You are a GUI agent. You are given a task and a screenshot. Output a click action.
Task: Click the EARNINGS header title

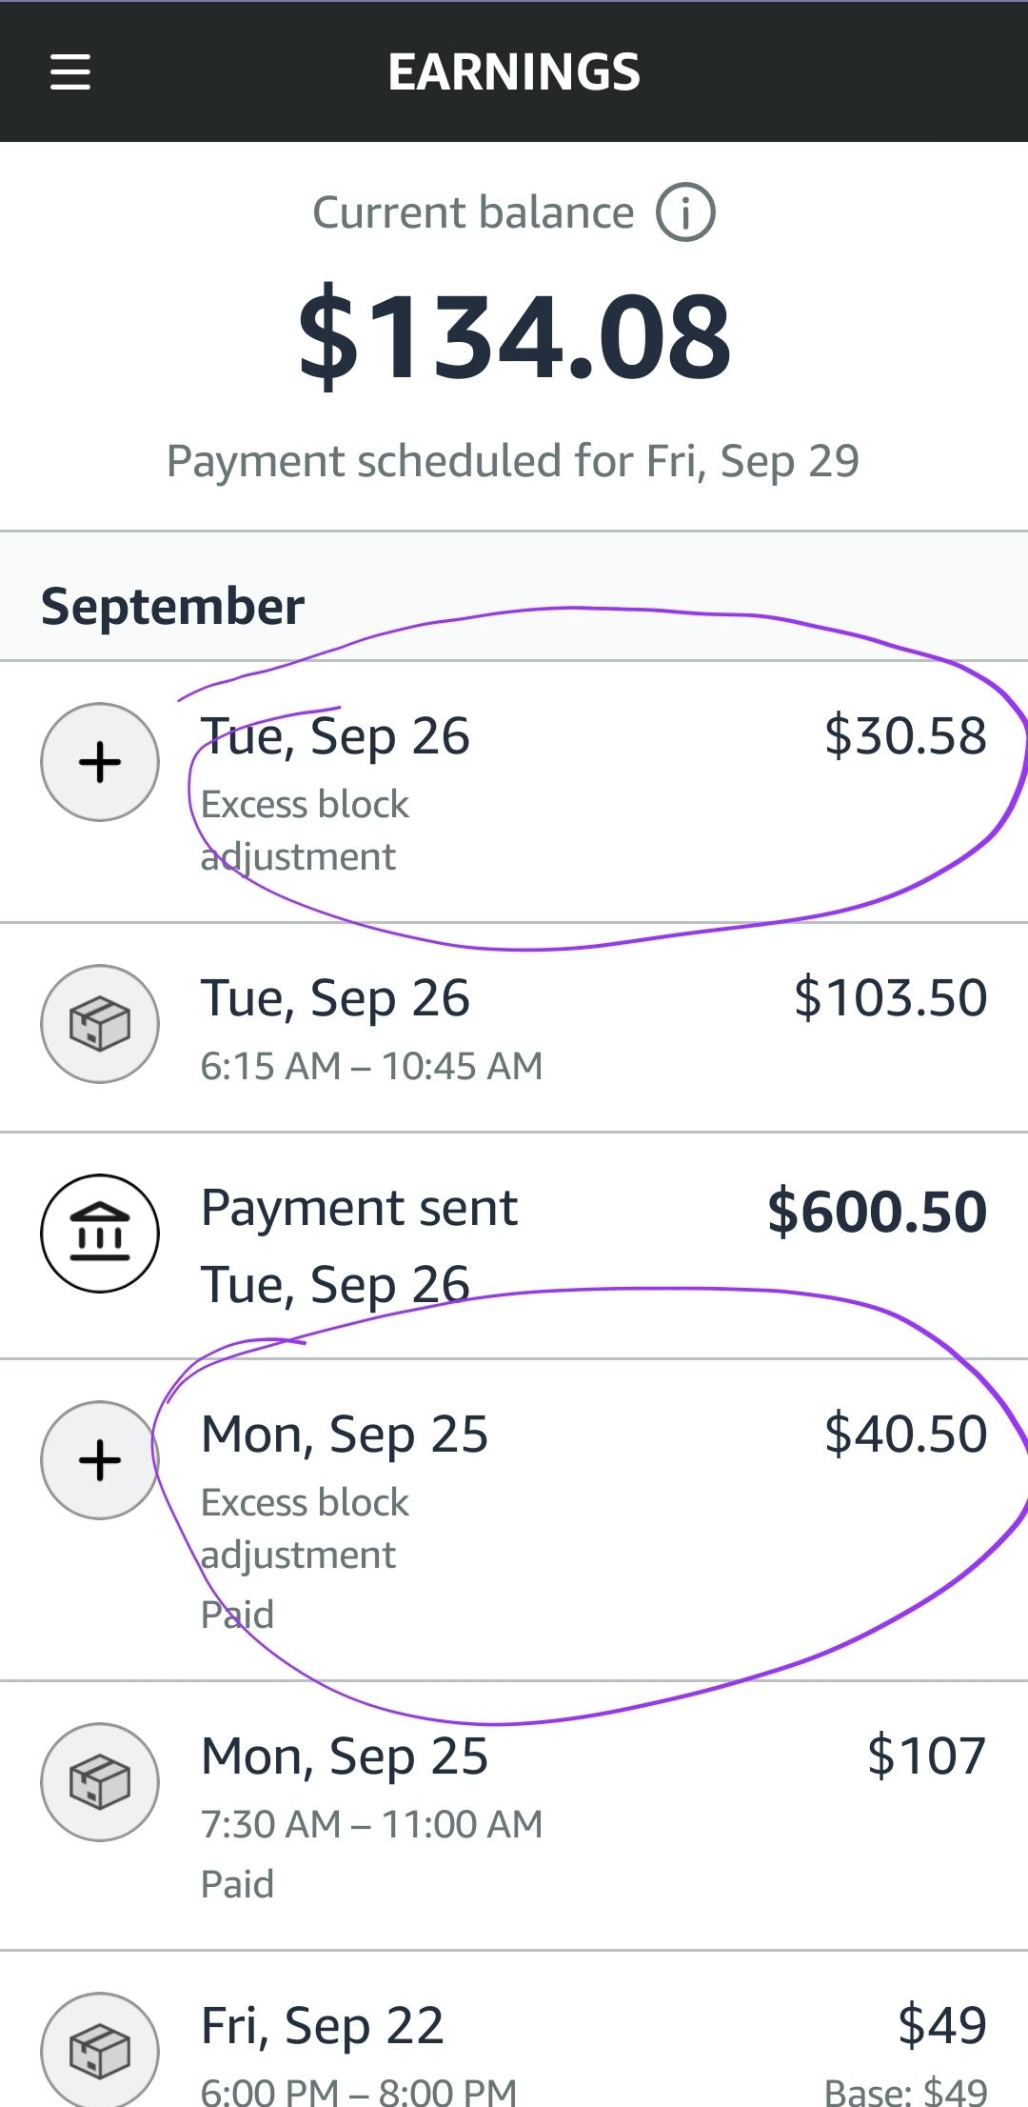(514, 71)
